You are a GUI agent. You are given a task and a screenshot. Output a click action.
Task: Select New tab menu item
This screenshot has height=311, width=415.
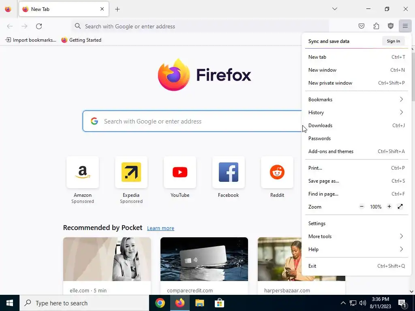click(x=357, y=57)
